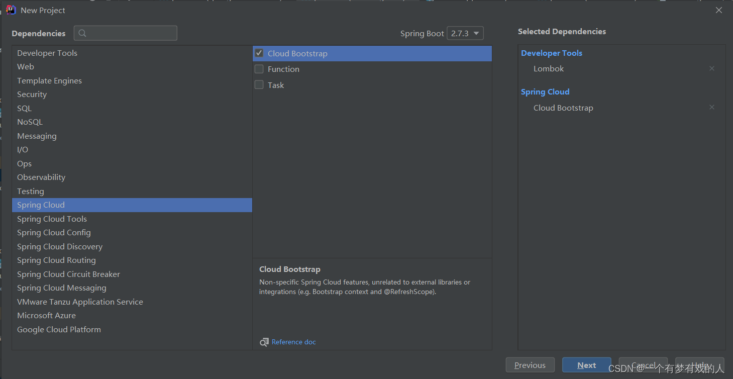Select the I/O category
The width and height of the screenshot is (733, 379).
coord(132,149)
